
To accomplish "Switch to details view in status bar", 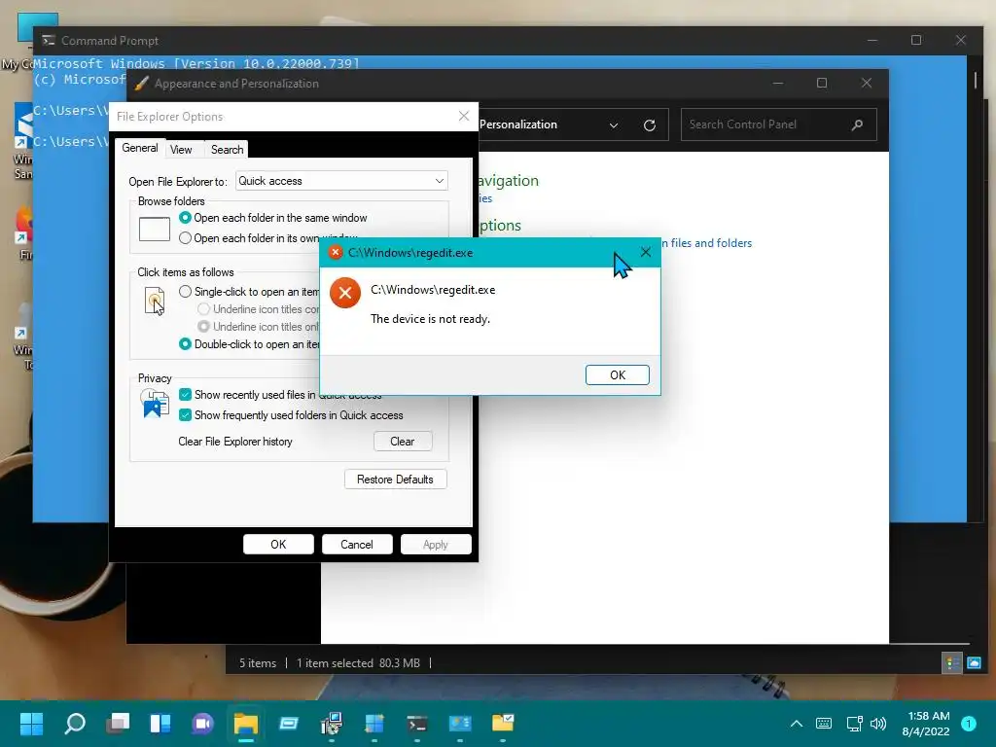I will click(x=952, y=663).
